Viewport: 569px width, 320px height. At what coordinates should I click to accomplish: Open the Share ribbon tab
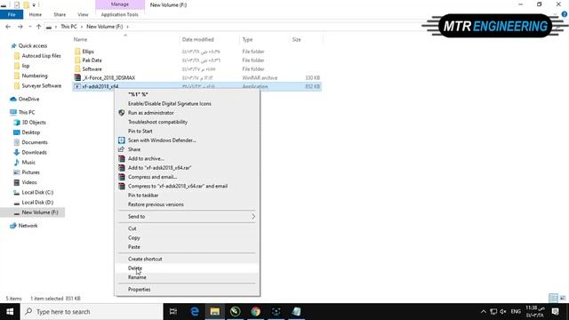[x=60, y=14]
